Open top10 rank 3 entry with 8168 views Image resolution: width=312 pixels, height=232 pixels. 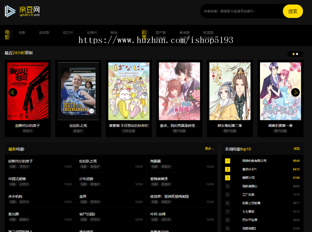(x=248, y=178)
